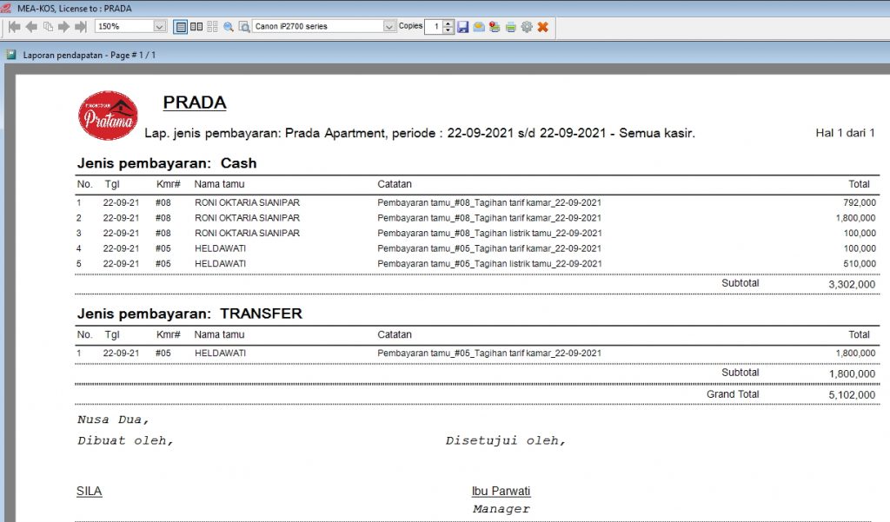
Task: Click the Laporan pendapatan page tab icon
Action: tap(11, 55)
